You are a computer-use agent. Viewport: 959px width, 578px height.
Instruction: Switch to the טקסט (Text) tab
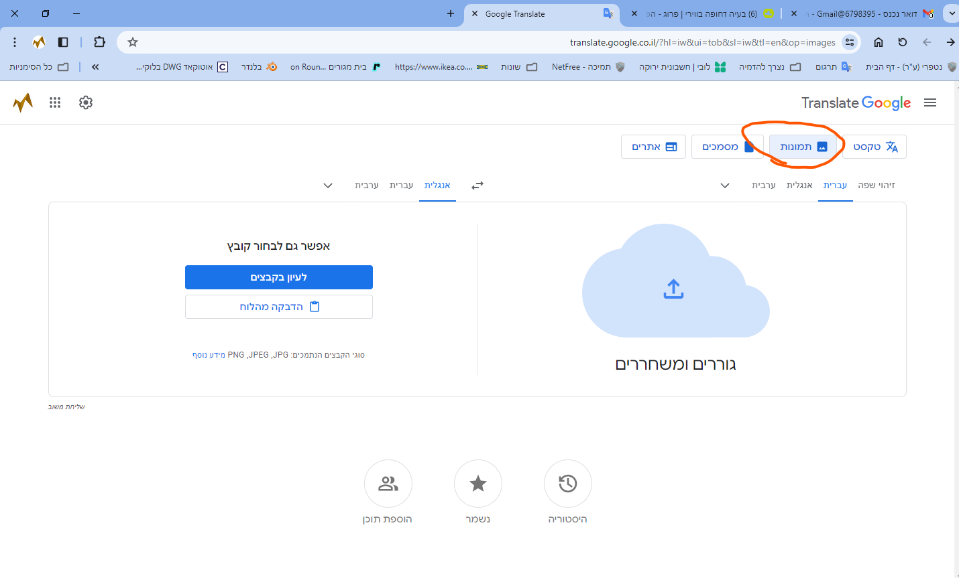(x=875, y=146)
